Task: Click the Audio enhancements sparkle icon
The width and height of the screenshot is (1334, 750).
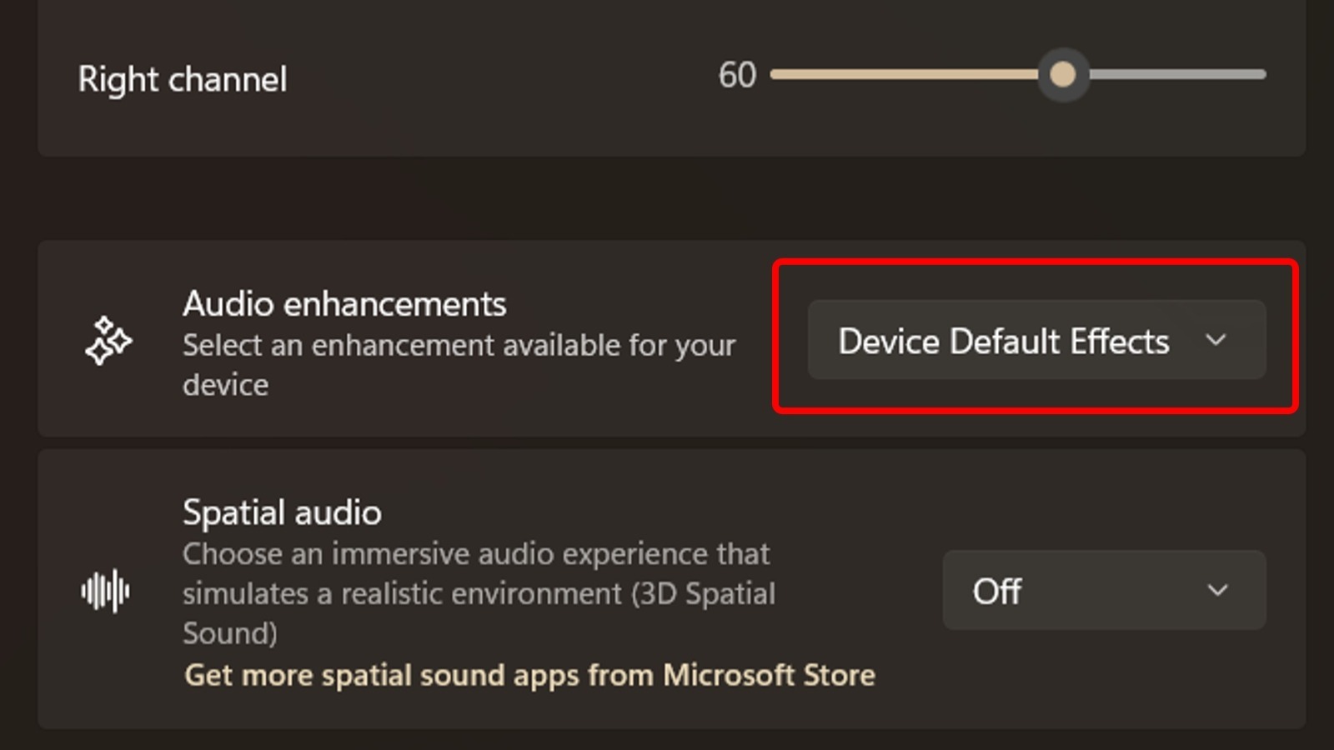Action: pos(108,341)
